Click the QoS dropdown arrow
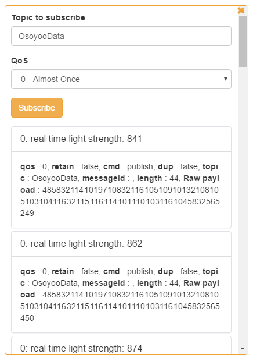 226,79
